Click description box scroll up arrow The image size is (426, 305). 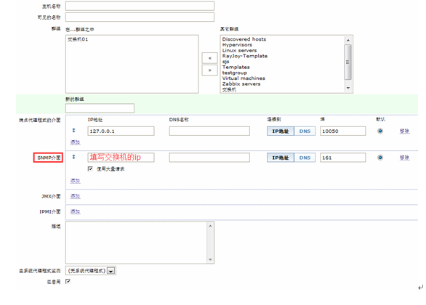210,226
